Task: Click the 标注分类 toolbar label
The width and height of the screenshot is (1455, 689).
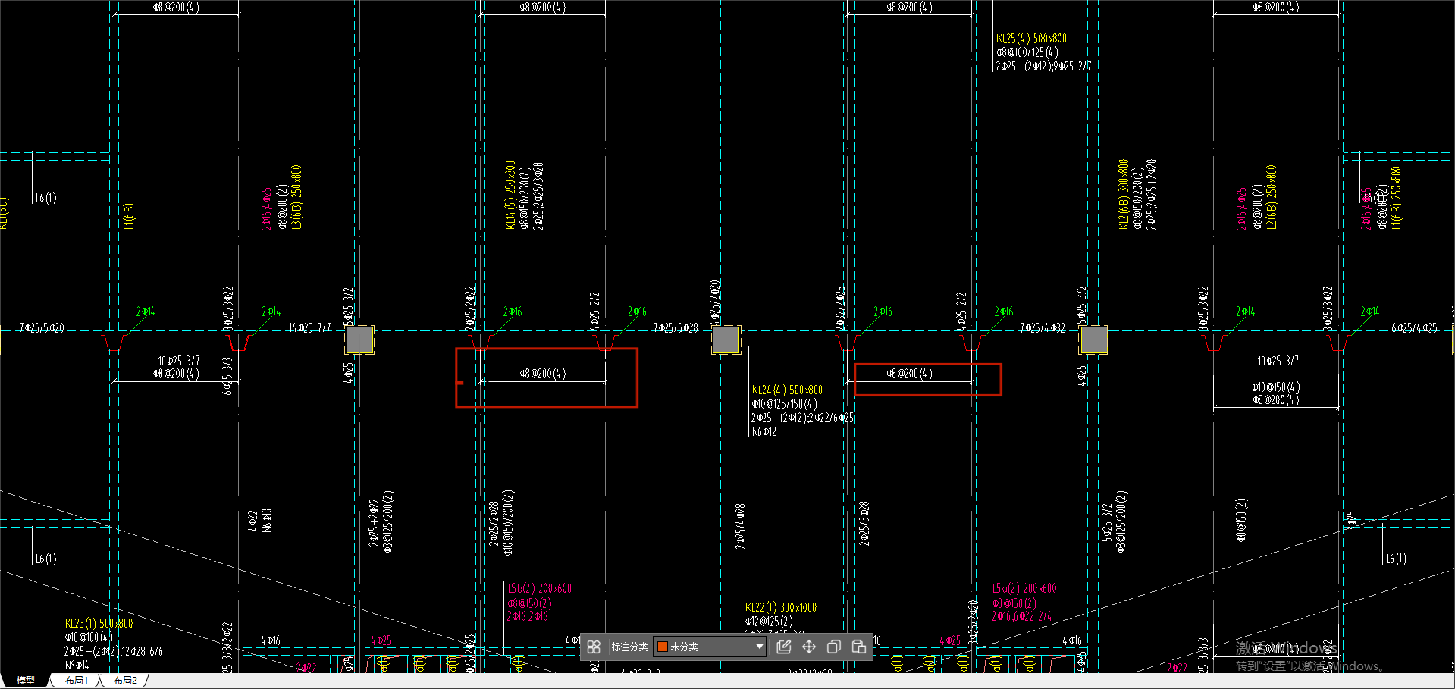Action: coord(629,647)
